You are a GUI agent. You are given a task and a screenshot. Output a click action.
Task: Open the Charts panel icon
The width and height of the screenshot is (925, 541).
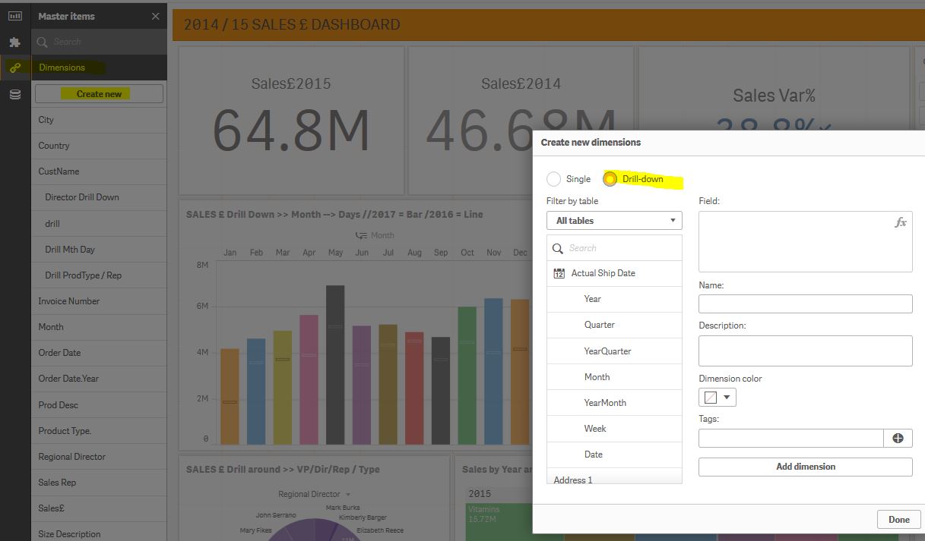click(x=14, y=16)
